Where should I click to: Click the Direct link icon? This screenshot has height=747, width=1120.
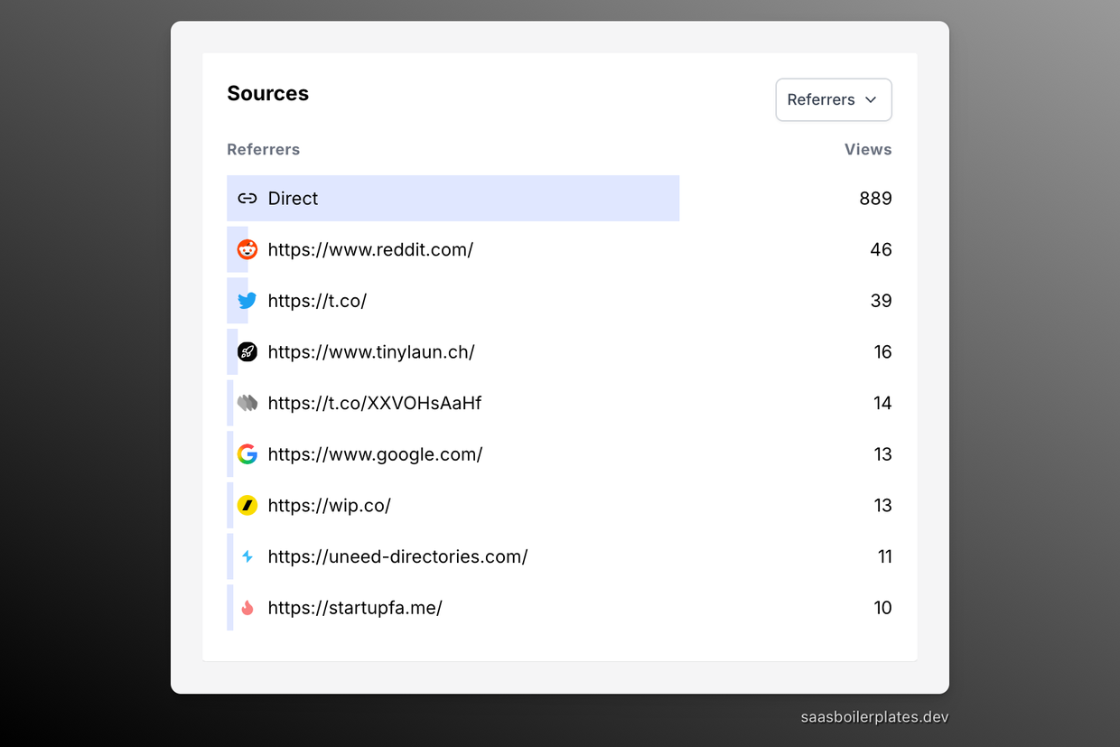[247, 199]
